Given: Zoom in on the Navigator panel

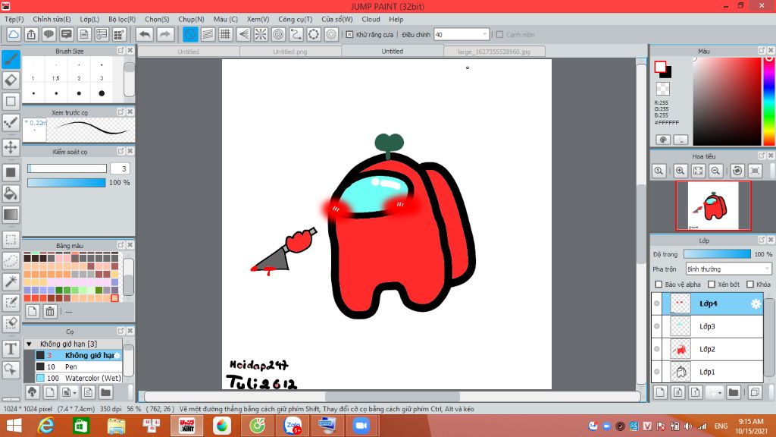Looking at the screenshot, I should click(x=680, y=171).
